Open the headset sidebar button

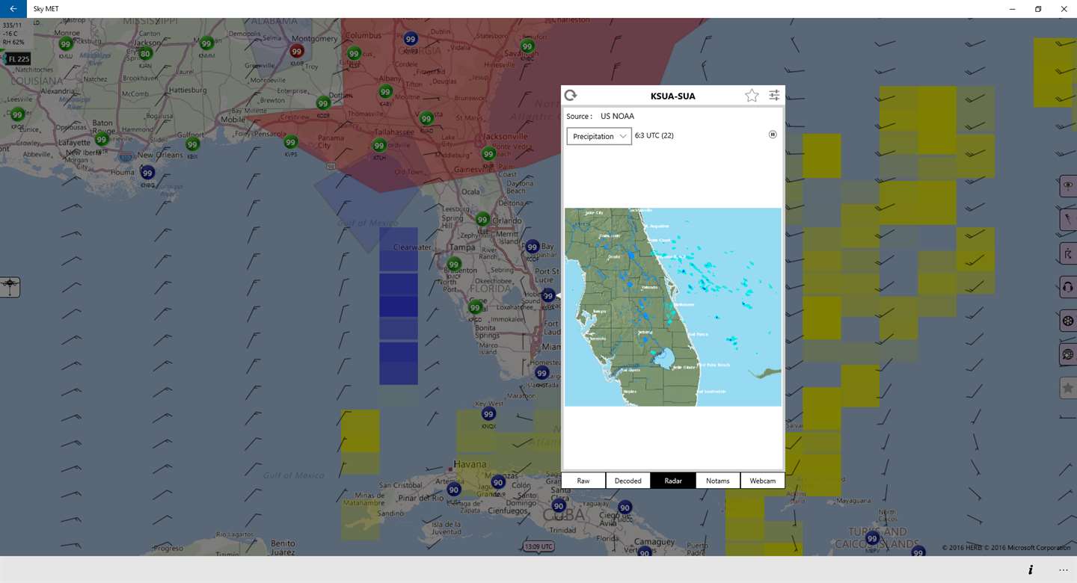click(x=1068, y=288)
